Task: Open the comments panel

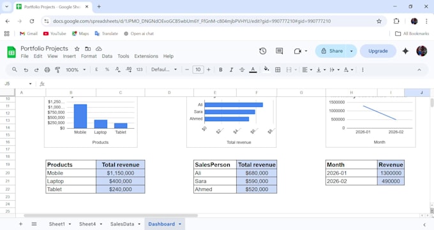Action: (280, 51)
